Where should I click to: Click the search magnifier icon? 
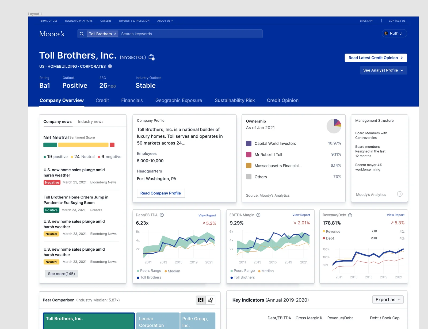click(82, 34)
